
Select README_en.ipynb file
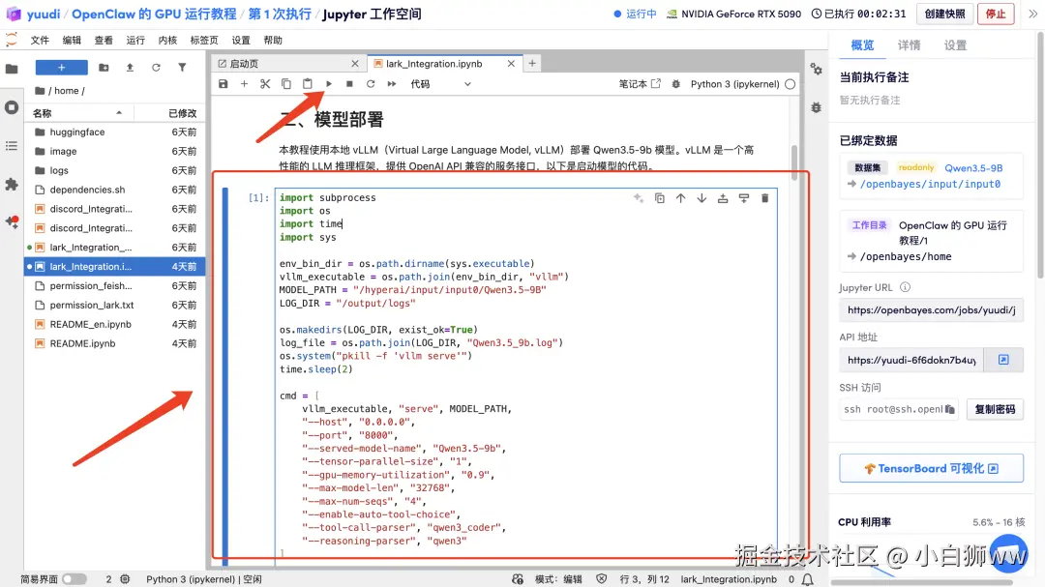pyautogui.click(x=114, y=325)
